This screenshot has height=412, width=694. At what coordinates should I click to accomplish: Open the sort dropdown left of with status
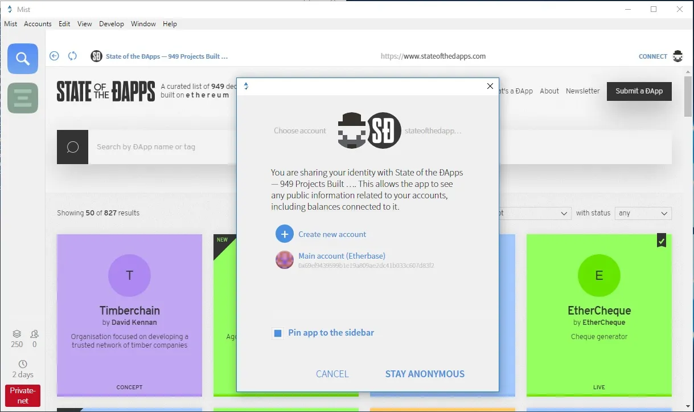(535, 213)
